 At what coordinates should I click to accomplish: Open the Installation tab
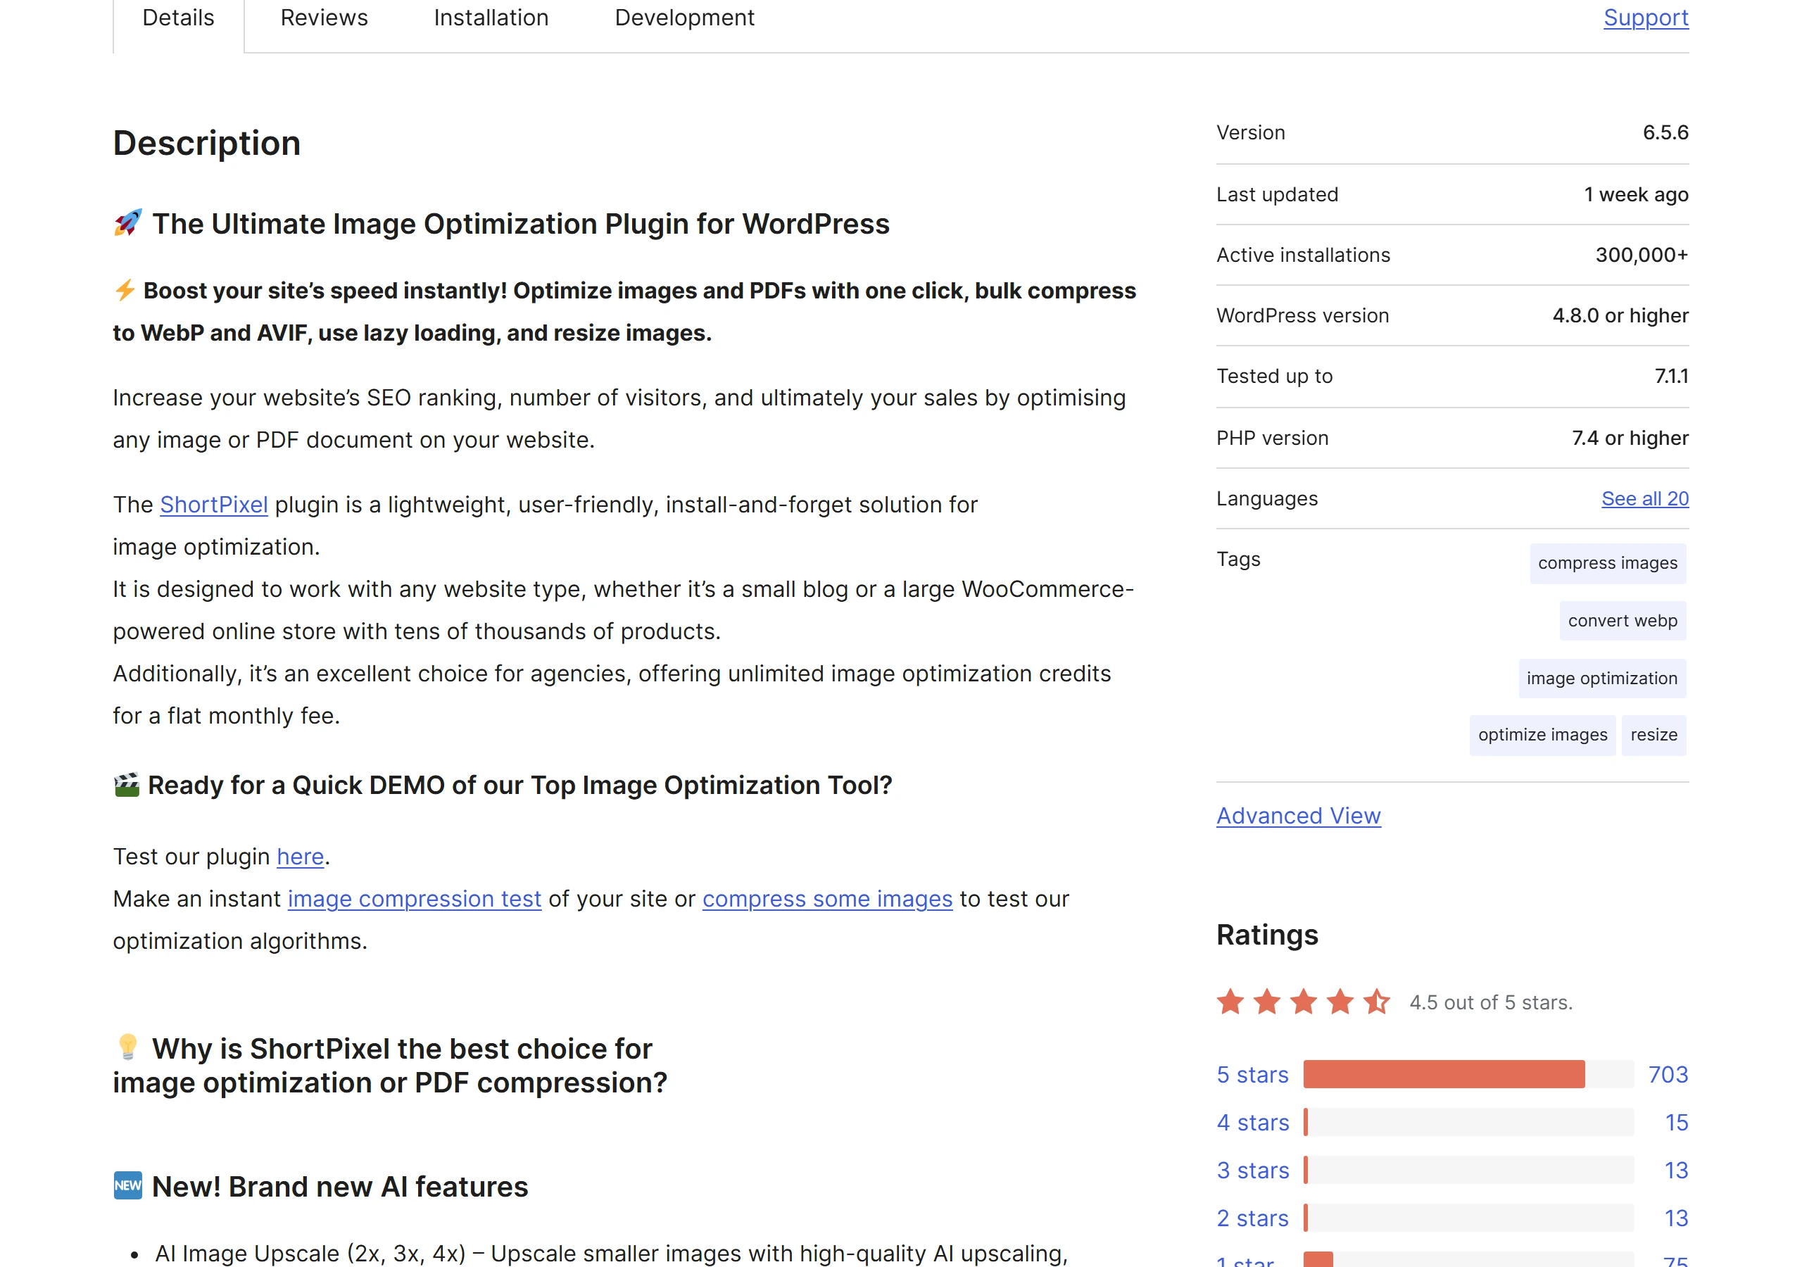(491, 19)
